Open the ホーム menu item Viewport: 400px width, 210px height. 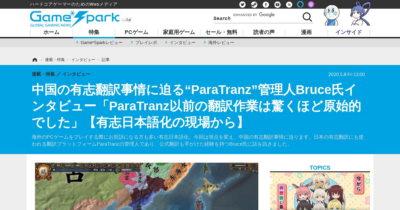(51, 32)
